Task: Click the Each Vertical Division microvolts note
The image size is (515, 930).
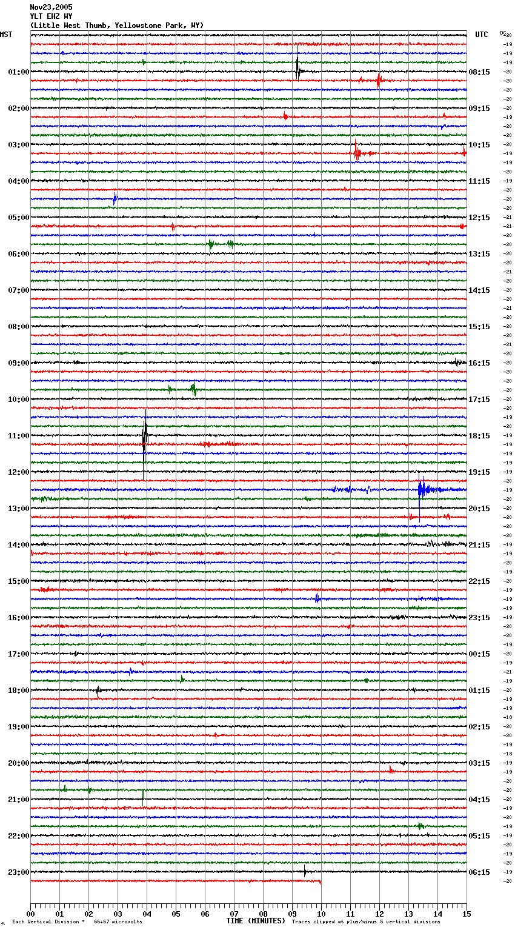Action: point(77,922)
